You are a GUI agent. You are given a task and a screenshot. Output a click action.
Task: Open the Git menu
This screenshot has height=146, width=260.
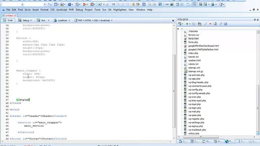click(x=110, y=10)
